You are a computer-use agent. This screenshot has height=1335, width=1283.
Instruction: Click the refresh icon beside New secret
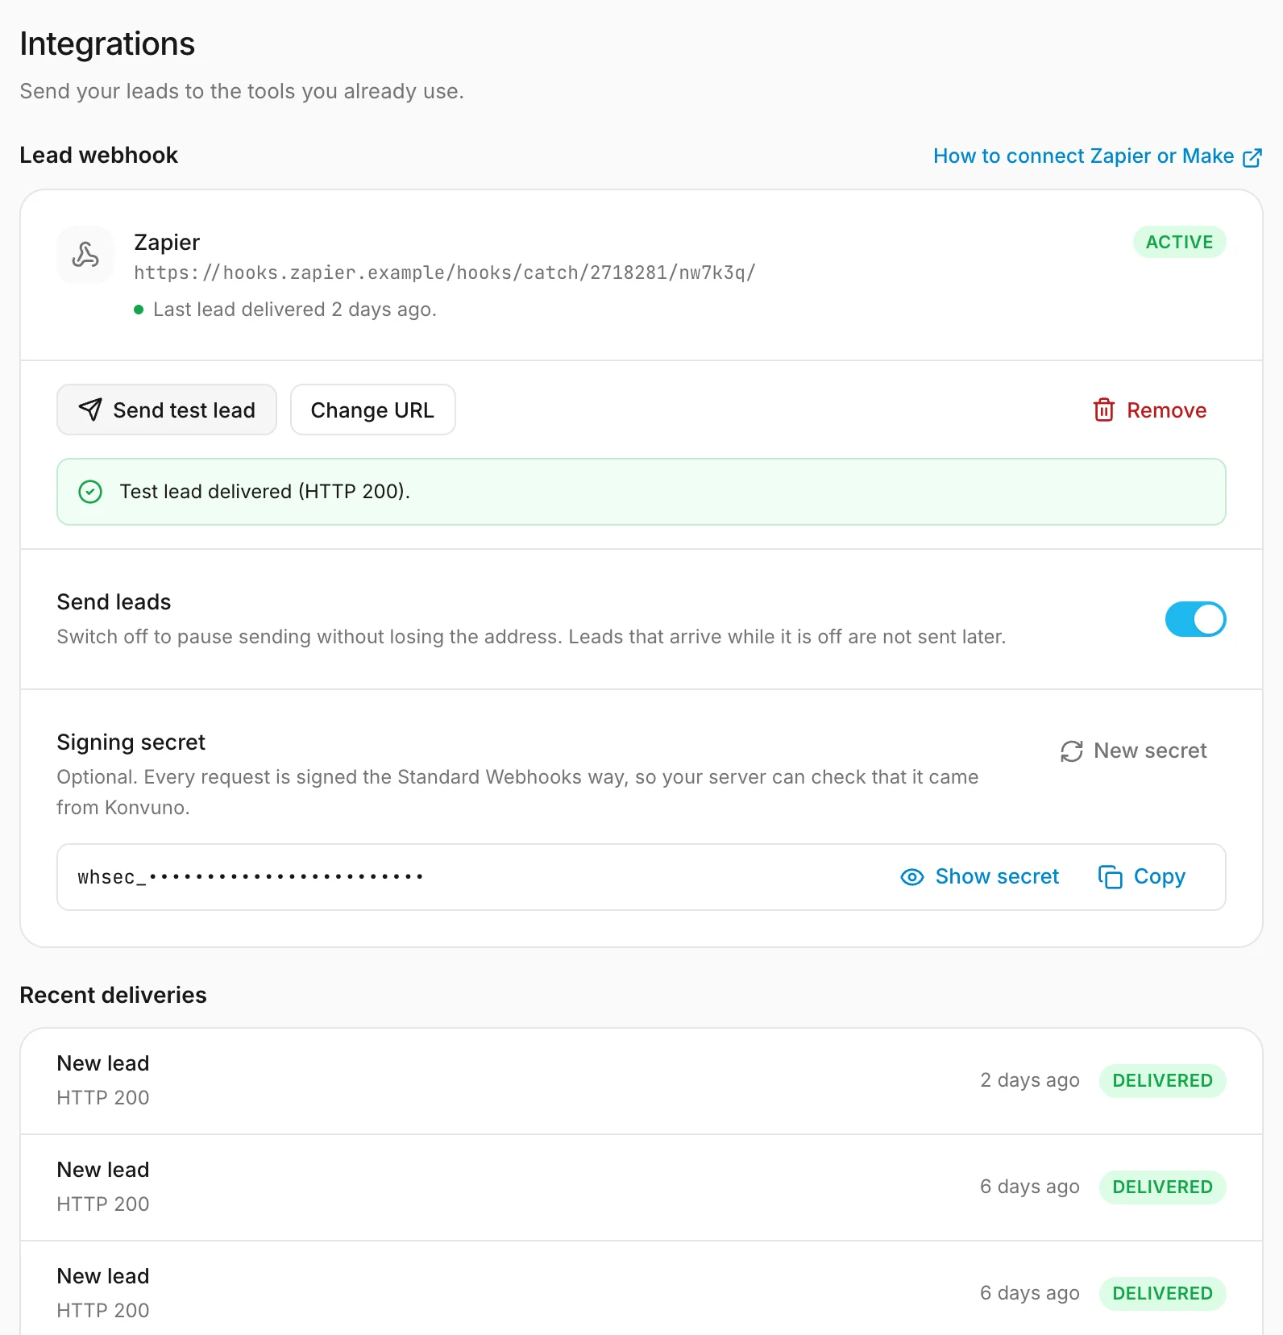click(1071, 751)
